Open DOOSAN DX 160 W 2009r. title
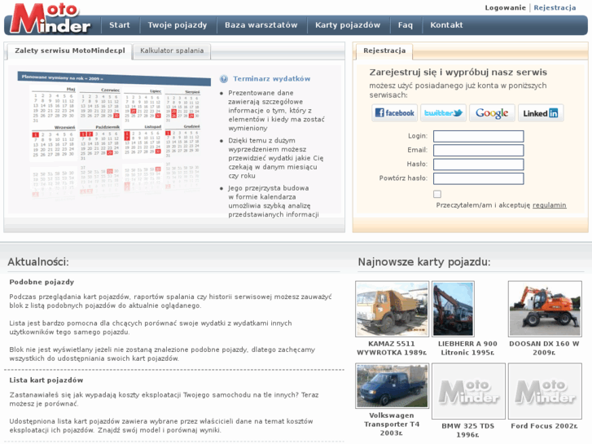 544,348
